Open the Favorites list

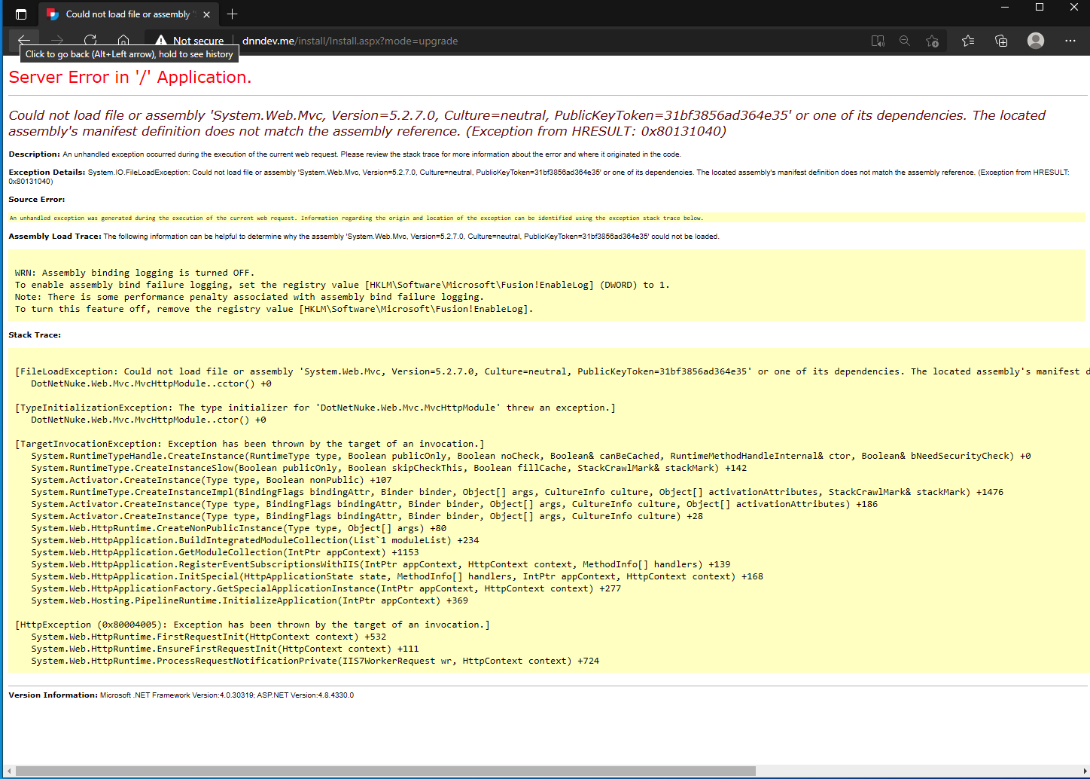click(968, 41)
